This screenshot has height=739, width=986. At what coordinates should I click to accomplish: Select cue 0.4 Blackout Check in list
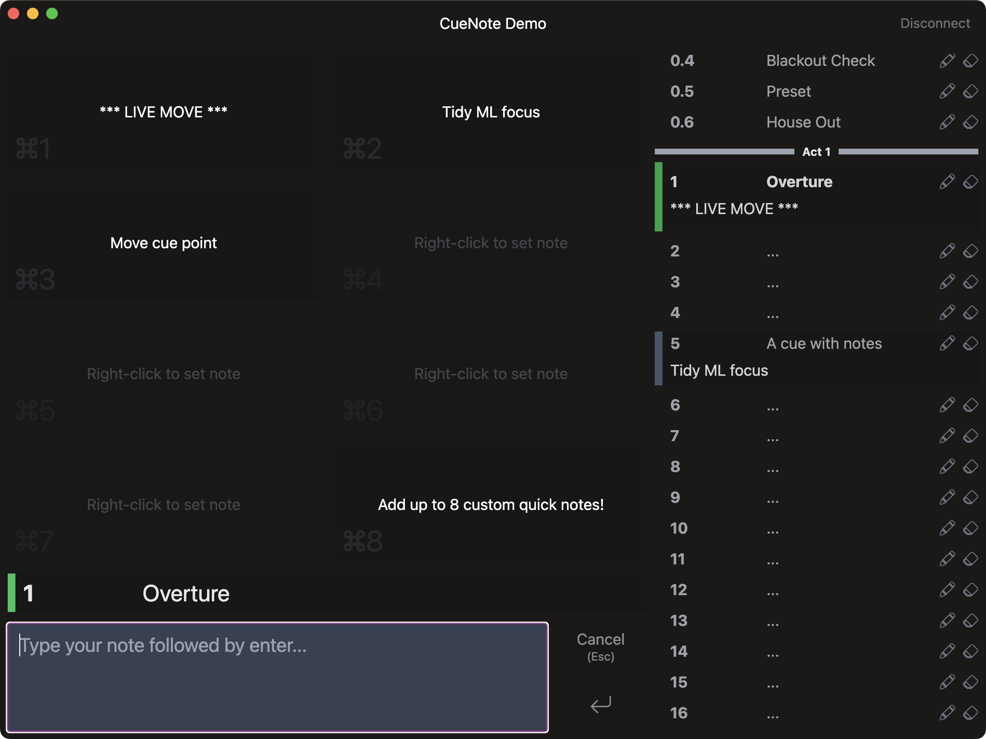(816, 61)
